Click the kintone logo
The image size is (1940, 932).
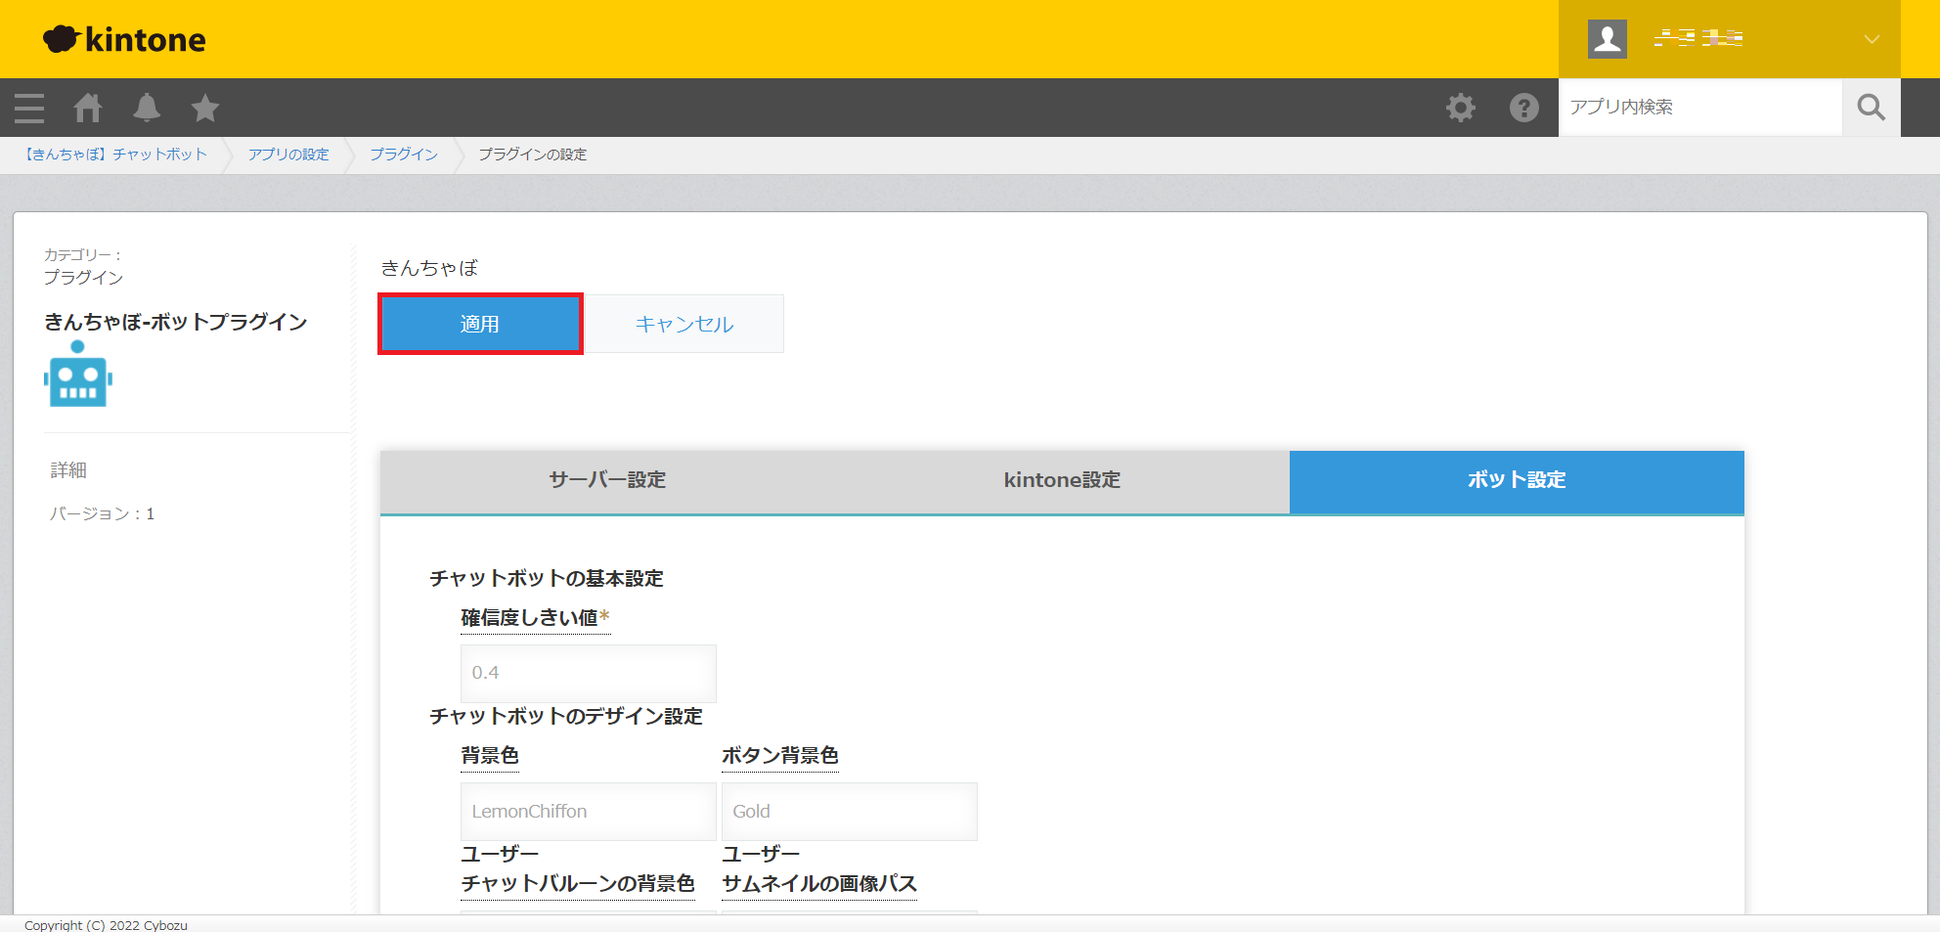click(124, 39)
